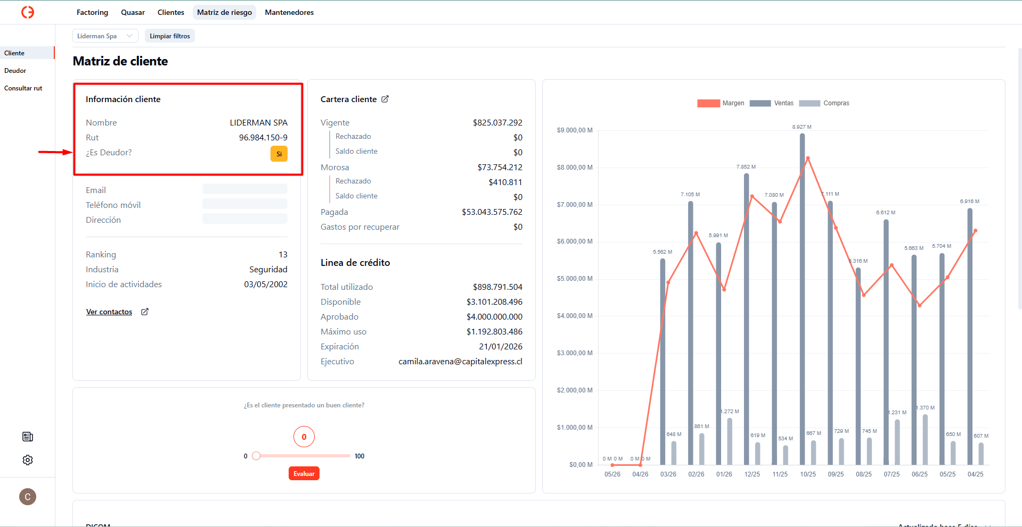Open settings gear icon in sidebar
The image size is (1022, 527).
pos(28,460)
